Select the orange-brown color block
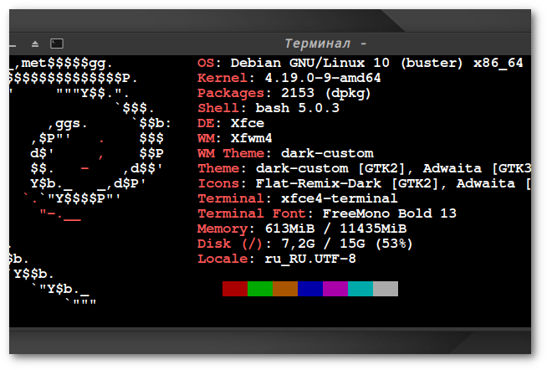Viewport: 547px width, 370px height. [285, 289]
